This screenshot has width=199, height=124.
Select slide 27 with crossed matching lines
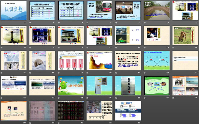pos(155,86)
